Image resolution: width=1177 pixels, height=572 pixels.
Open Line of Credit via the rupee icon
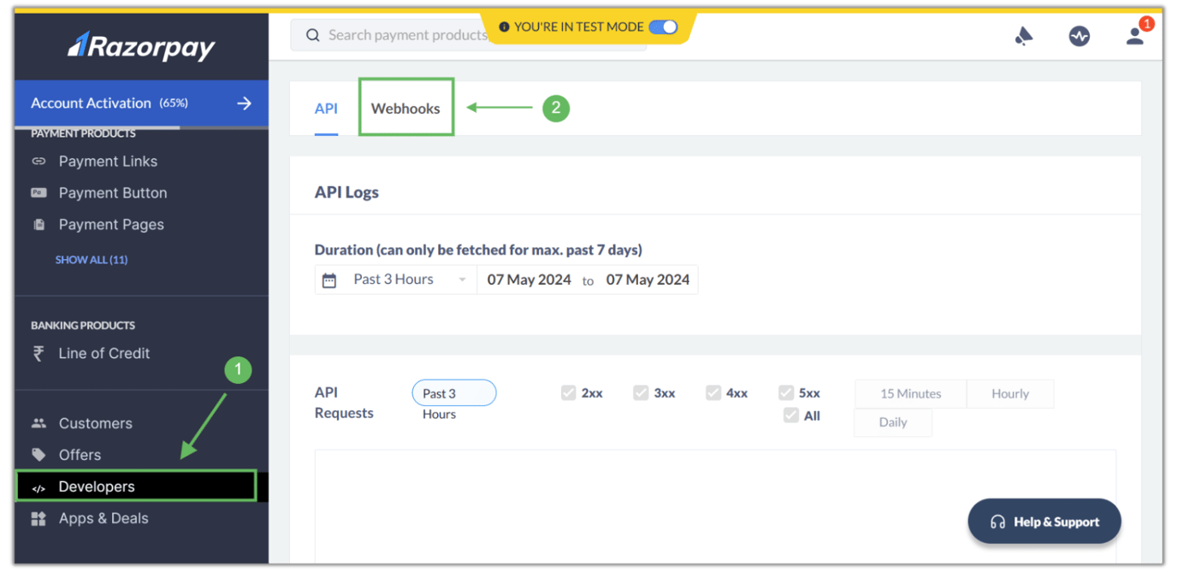coord(38,353)
